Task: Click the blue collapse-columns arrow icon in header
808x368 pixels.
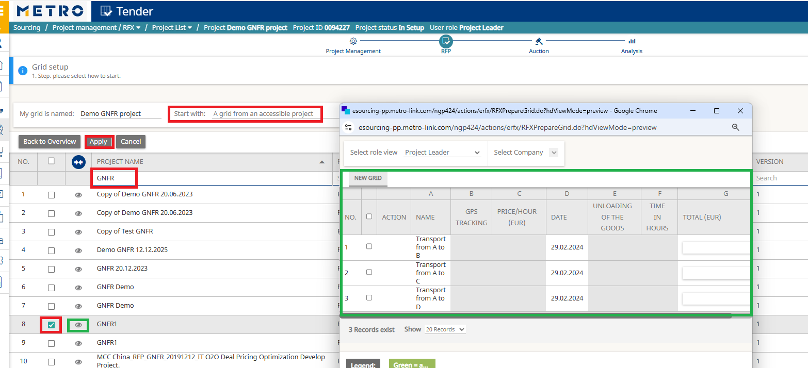Action: 78,162
